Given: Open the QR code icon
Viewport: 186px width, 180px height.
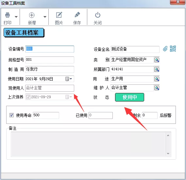Looking at the screenshot, I should click(173, 49).
